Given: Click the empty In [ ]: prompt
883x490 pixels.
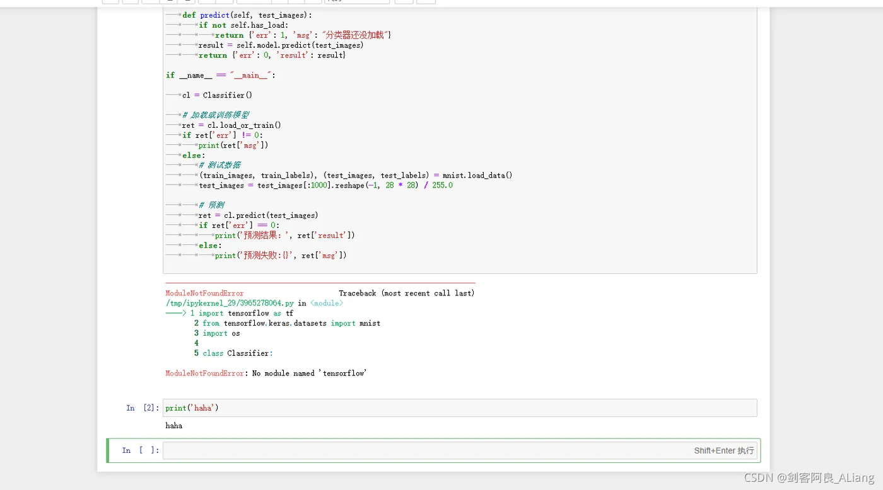Looking at the screenshot, I should [141, 450].
